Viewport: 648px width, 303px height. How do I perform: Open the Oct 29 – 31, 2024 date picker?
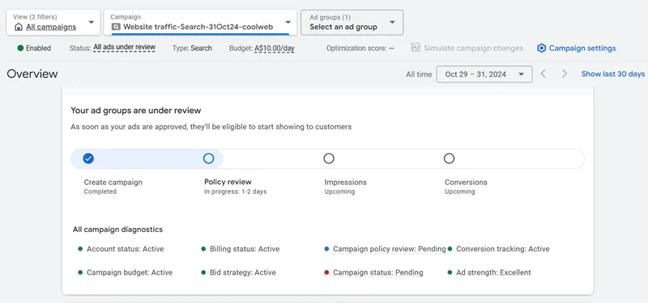point(484,74)
